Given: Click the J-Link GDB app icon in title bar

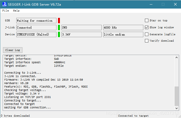Looking at the screenshot, I should click(x=5, y=4).
